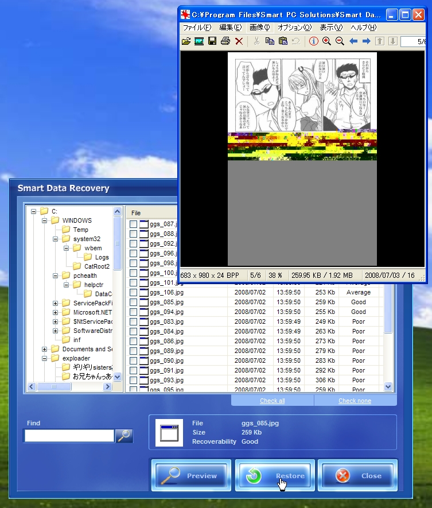Click the paste clipboard icon
432x508 pixels.
point(283,41)
